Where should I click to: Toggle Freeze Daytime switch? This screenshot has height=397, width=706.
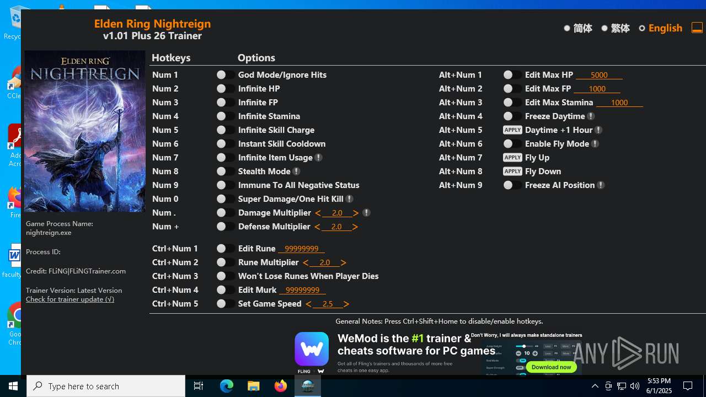point(512,116)
